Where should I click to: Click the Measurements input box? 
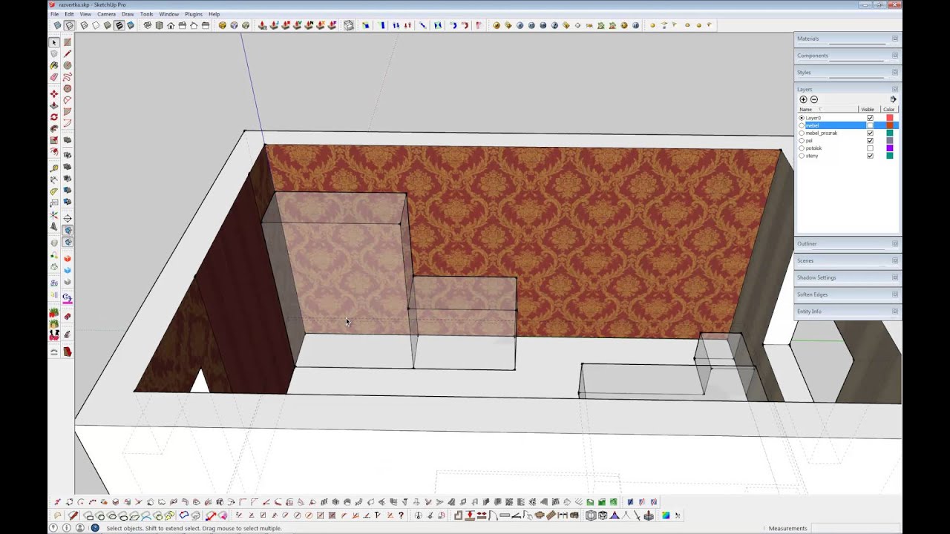[855, 528]
